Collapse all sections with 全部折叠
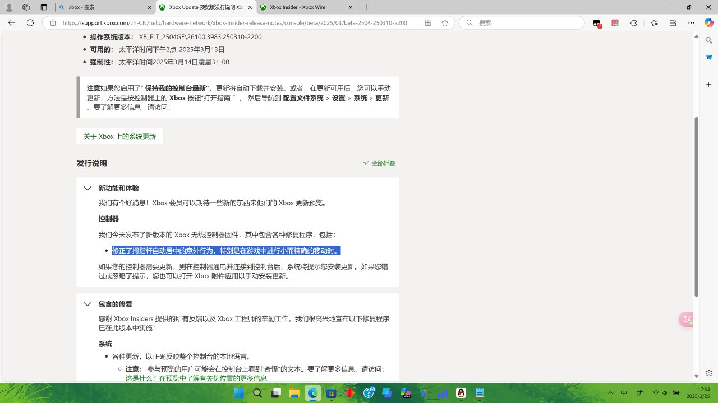This screenshot has height=403, width=718. pyautogui.click(x=379, y=163)
